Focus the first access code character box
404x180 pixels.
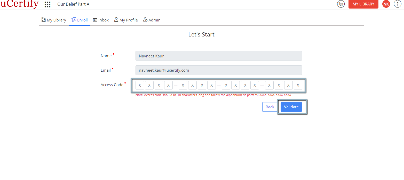click(x=140, y=85)
